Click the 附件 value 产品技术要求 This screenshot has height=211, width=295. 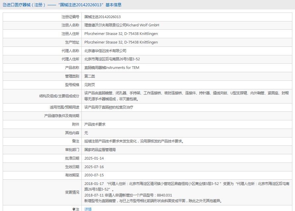pos(95,124)
